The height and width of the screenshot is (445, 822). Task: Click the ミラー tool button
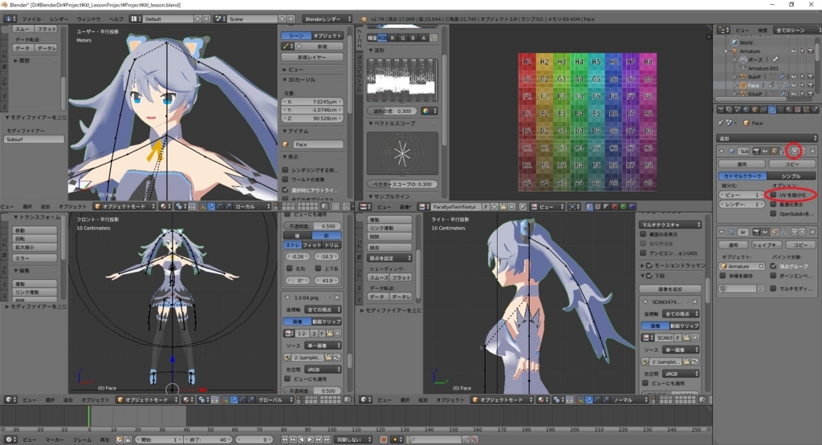35,258
